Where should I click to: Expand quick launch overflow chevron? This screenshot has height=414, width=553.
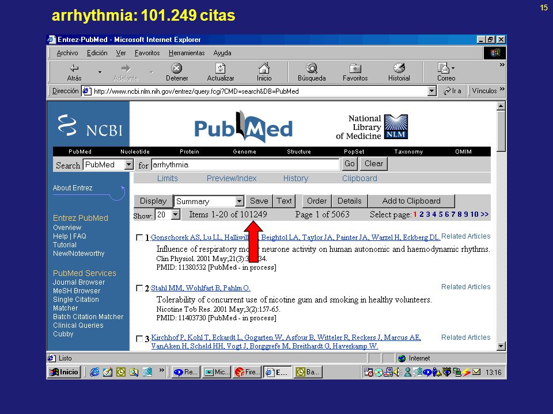161,370
